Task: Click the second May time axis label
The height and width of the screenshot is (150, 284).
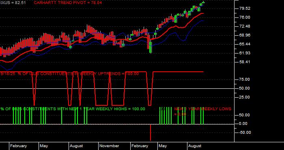Action: coord(163,146)
